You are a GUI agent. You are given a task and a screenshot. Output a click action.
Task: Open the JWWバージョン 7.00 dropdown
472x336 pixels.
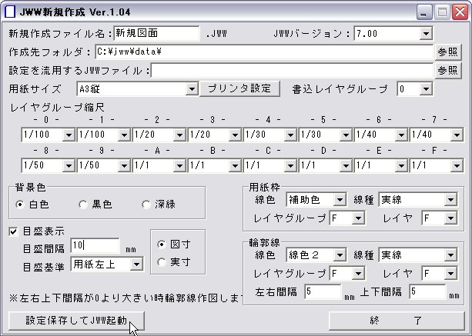[426, 34]
